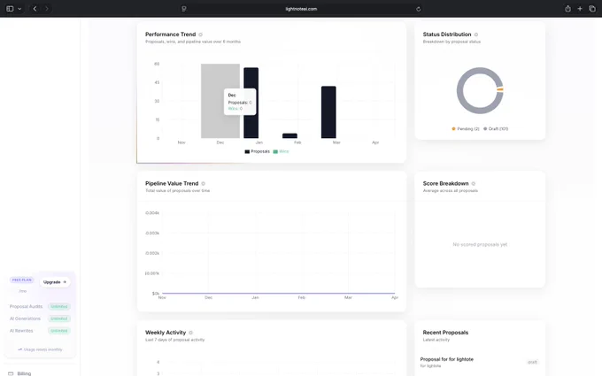Viewport: 602px width, 376px height.
Task: Go forward with the browser forward arrow
Action: pos(46,9)
